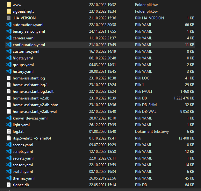This screenshot has width=201, height=191.
Task: Click the .HA_VERSION file icon
Action: pos(9,18)
